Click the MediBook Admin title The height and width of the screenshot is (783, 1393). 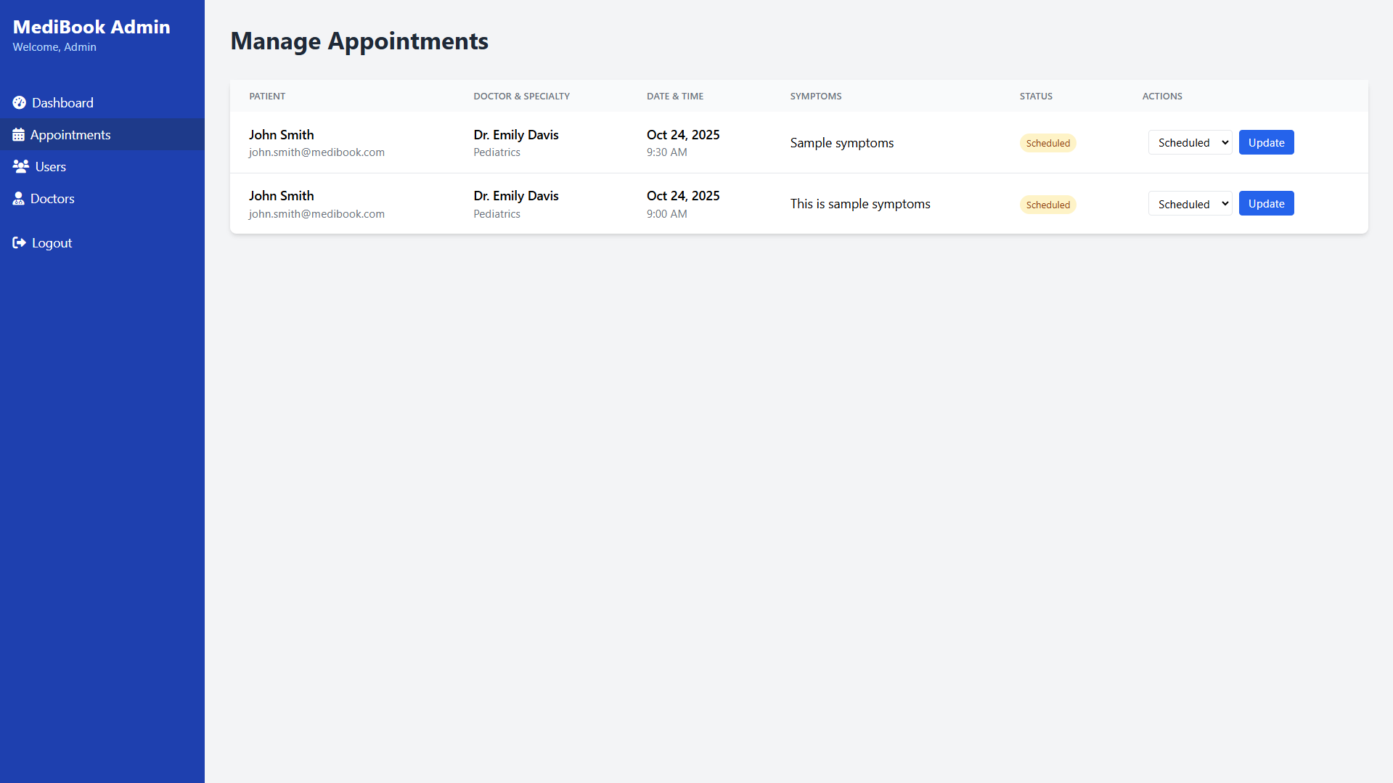[91, 27]
